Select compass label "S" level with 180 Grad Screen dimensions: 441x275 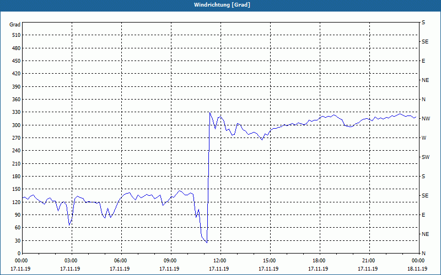click(423, 177)
